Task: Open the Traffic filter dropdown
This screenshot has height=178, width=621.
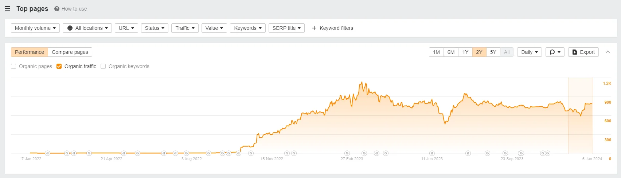Action: point(185,28)
